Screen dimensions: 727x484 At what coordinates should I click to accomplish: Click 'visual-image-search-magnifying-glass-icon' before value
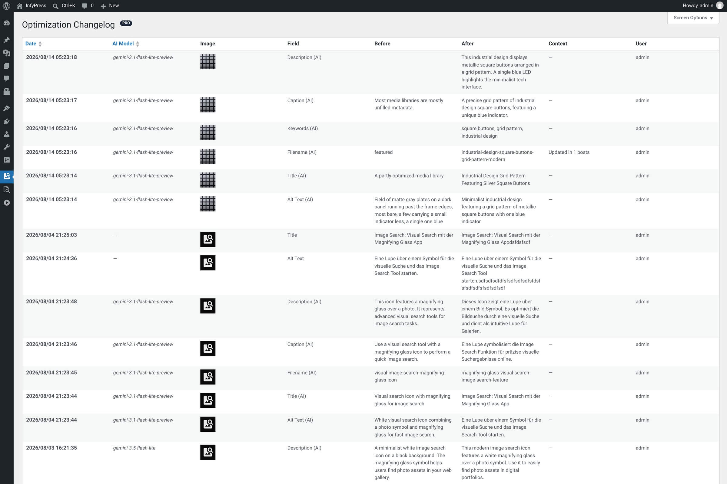coord(410,376)
